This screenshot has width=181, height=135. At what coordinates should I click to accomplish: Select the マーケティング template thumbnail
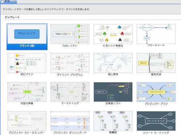[70, 92]
